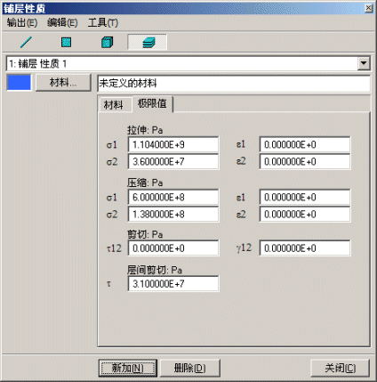Viewport: 377px width, 382px height.
Task: Click the tensile ε1 strain field
Action: [305, 144]
